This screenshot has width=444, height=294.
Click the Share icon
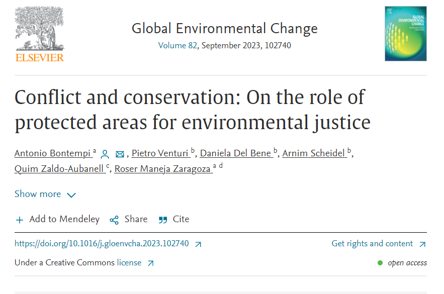tap(114, 220)
